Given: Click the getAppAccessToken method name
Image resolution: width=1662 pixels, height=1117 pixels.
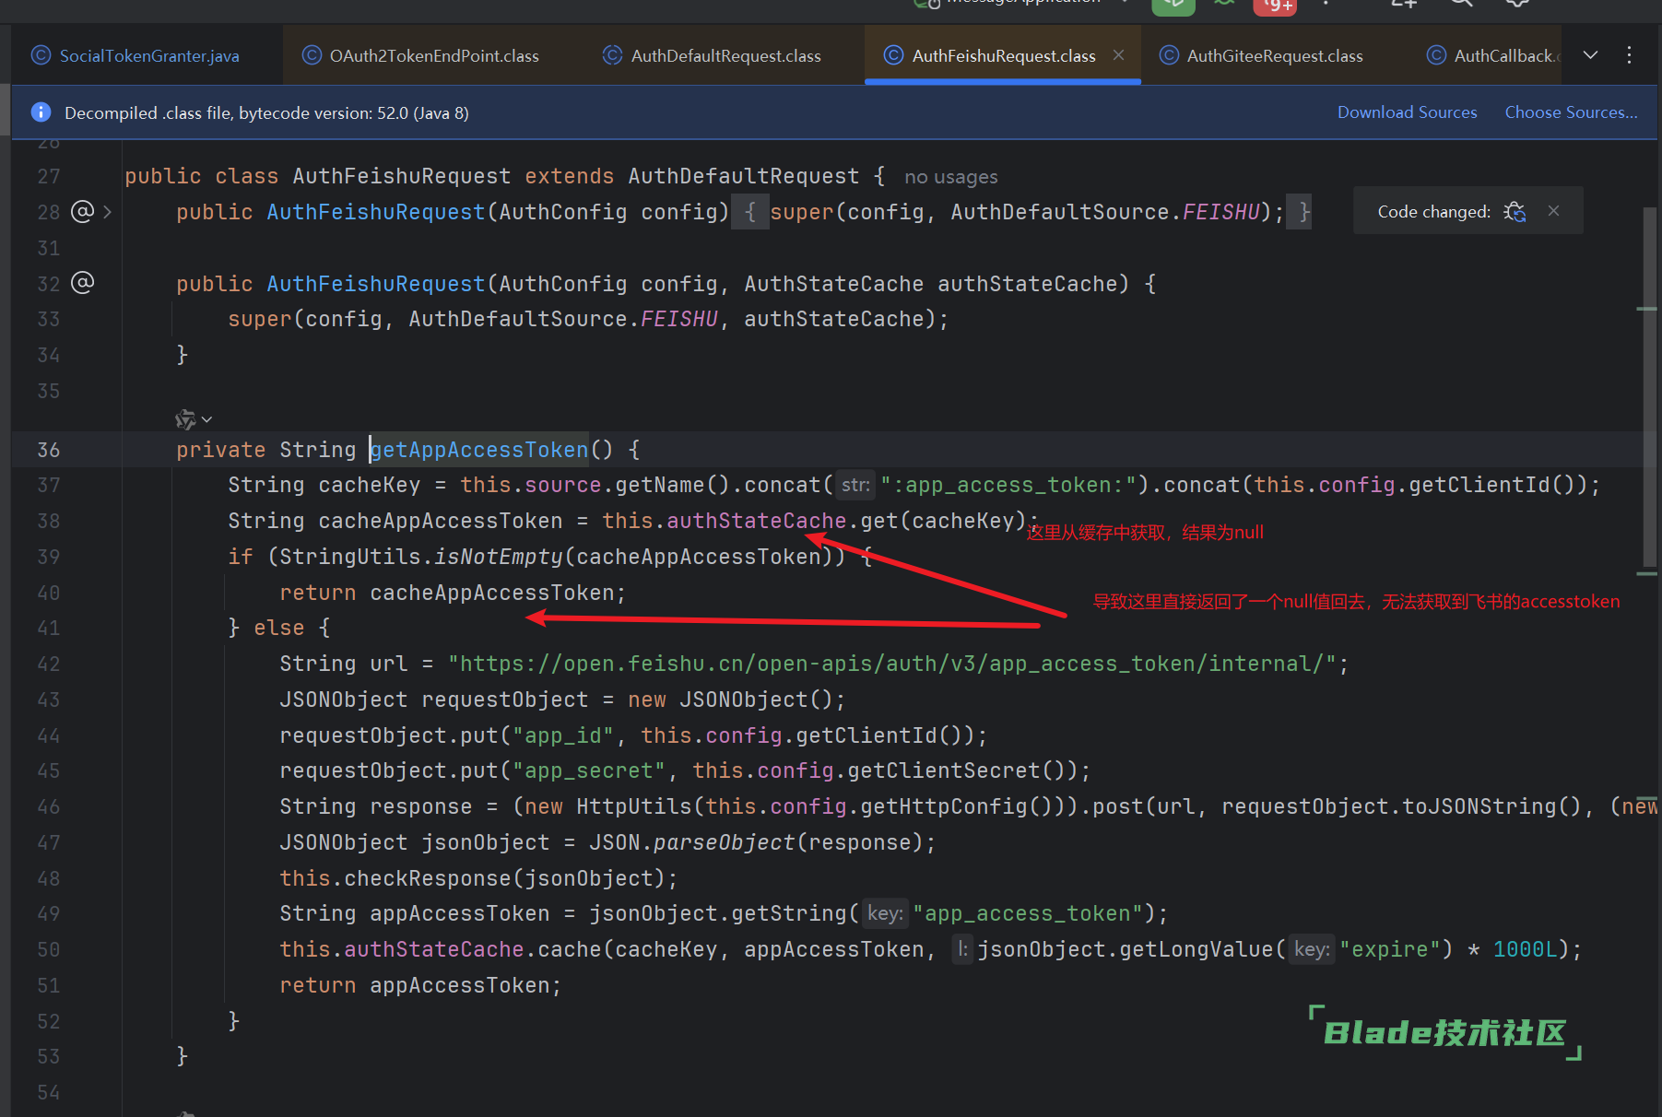Looking at the screenshot, I should [x=479, y=450].
